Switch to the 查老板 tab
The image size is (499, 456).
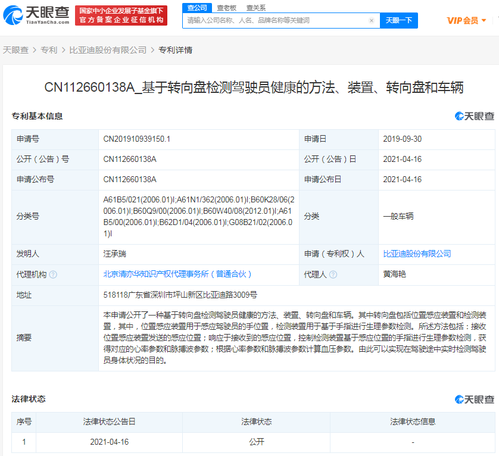point(227,8)
